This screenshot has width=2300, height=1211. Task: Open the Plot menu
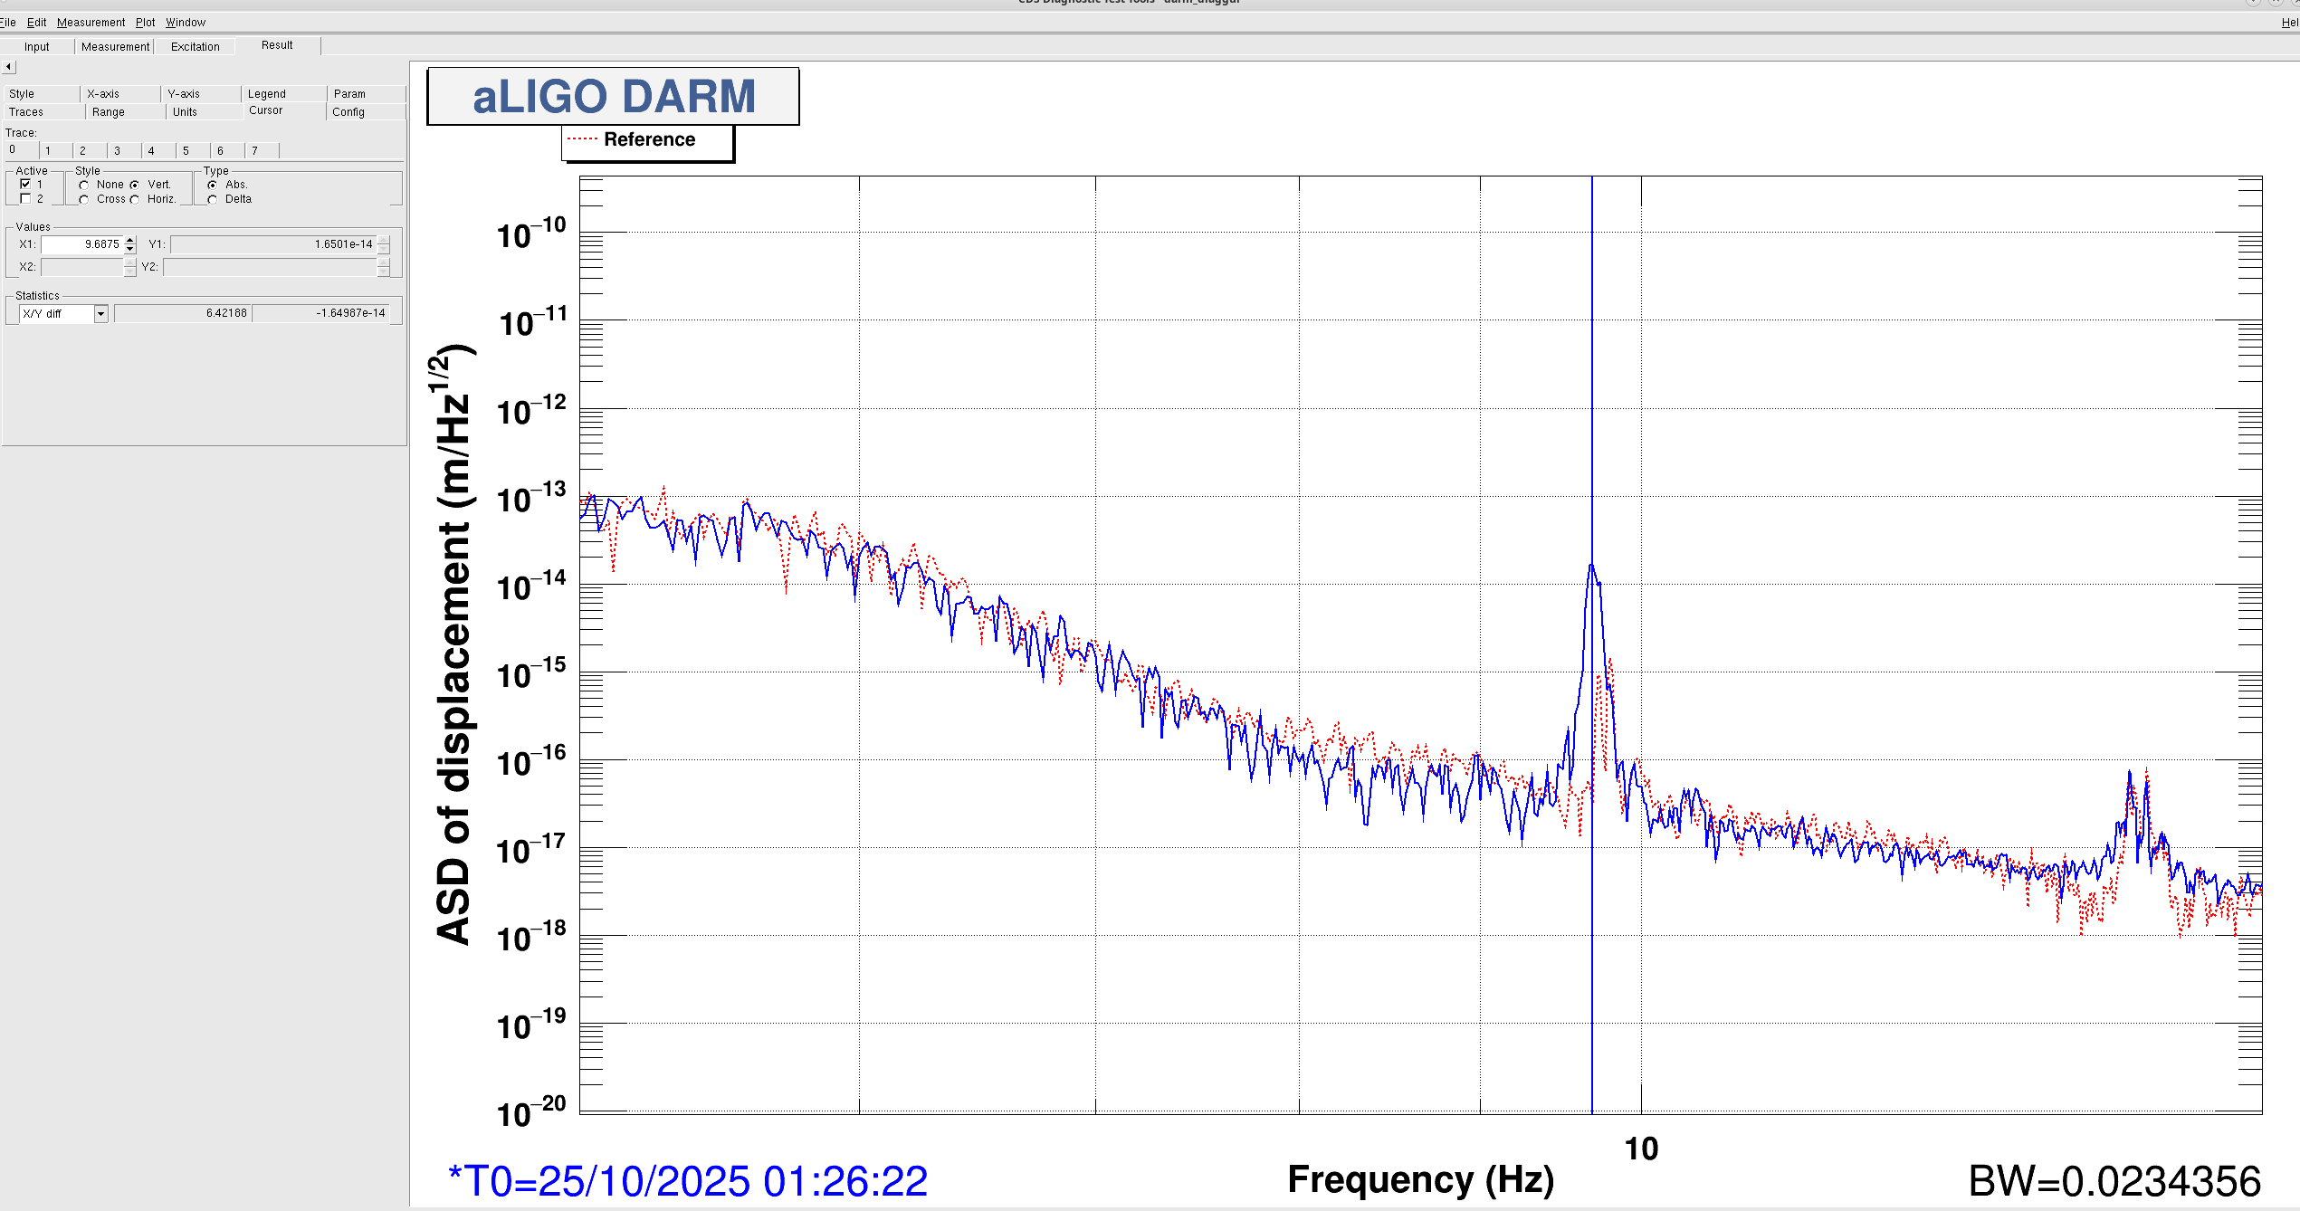point(145,23)
